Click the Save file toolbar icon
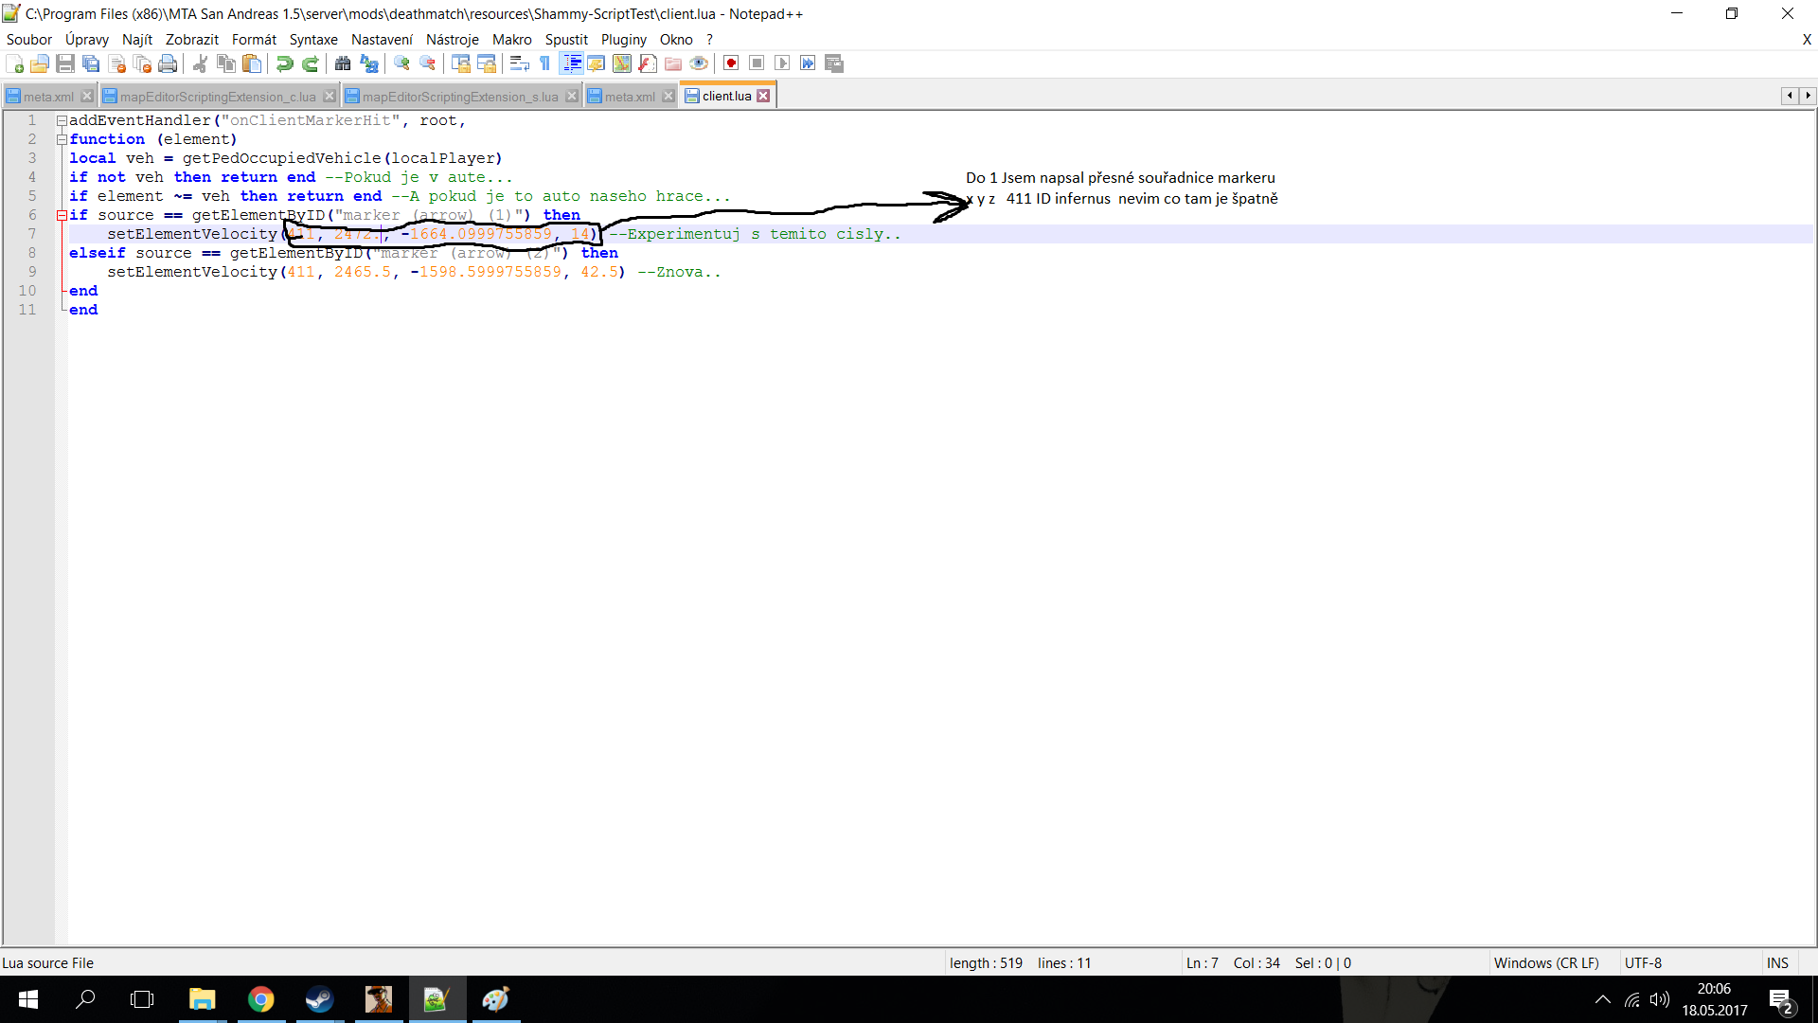 click(x=65, y=63)
